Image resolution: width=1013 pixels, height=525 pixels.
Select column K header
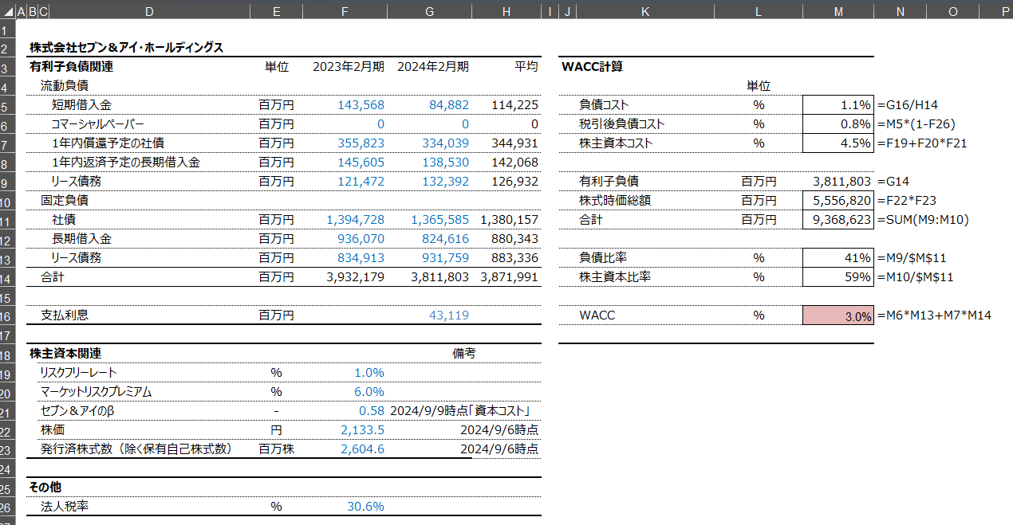[645, 11]
